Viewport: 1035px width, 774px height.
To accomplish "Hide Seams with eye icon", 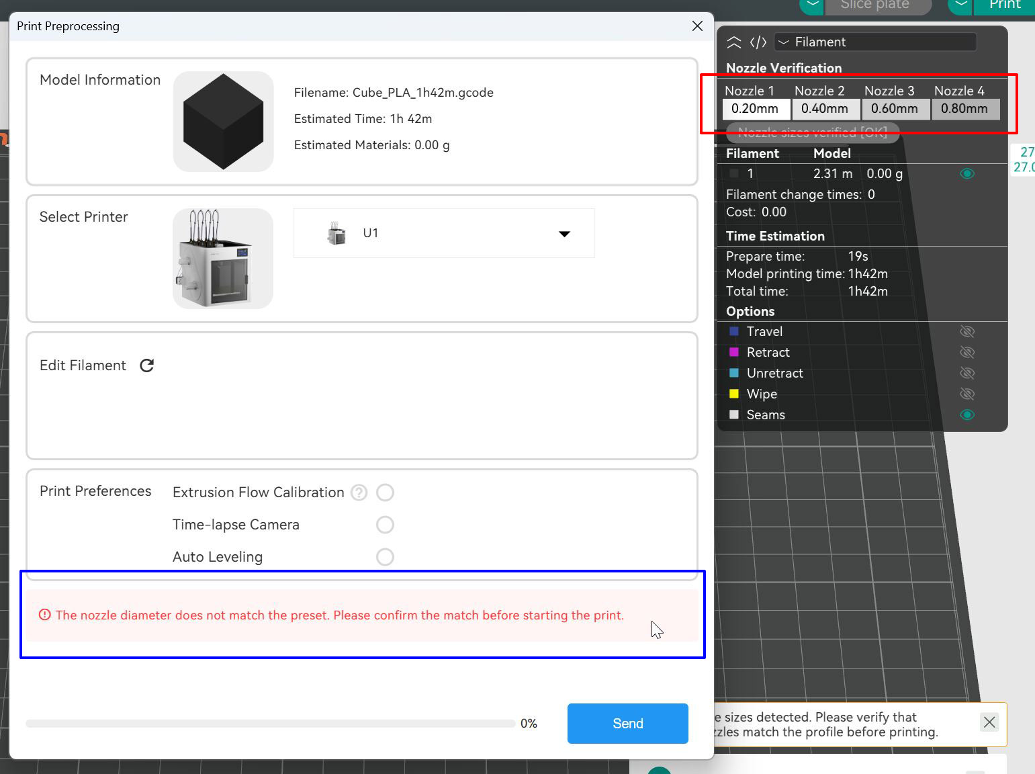I will [x=967, y=415].
